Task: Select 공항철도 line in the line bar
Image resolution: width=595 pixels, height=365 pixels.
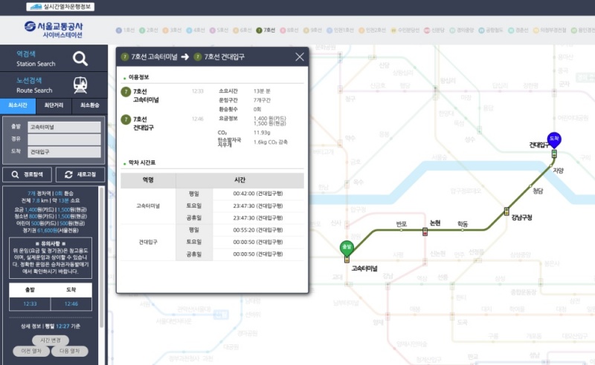Action: point(491,30)
